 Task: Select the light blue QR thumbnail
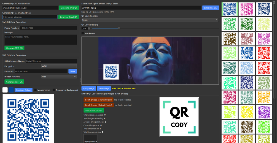click(x=247, y=68)
